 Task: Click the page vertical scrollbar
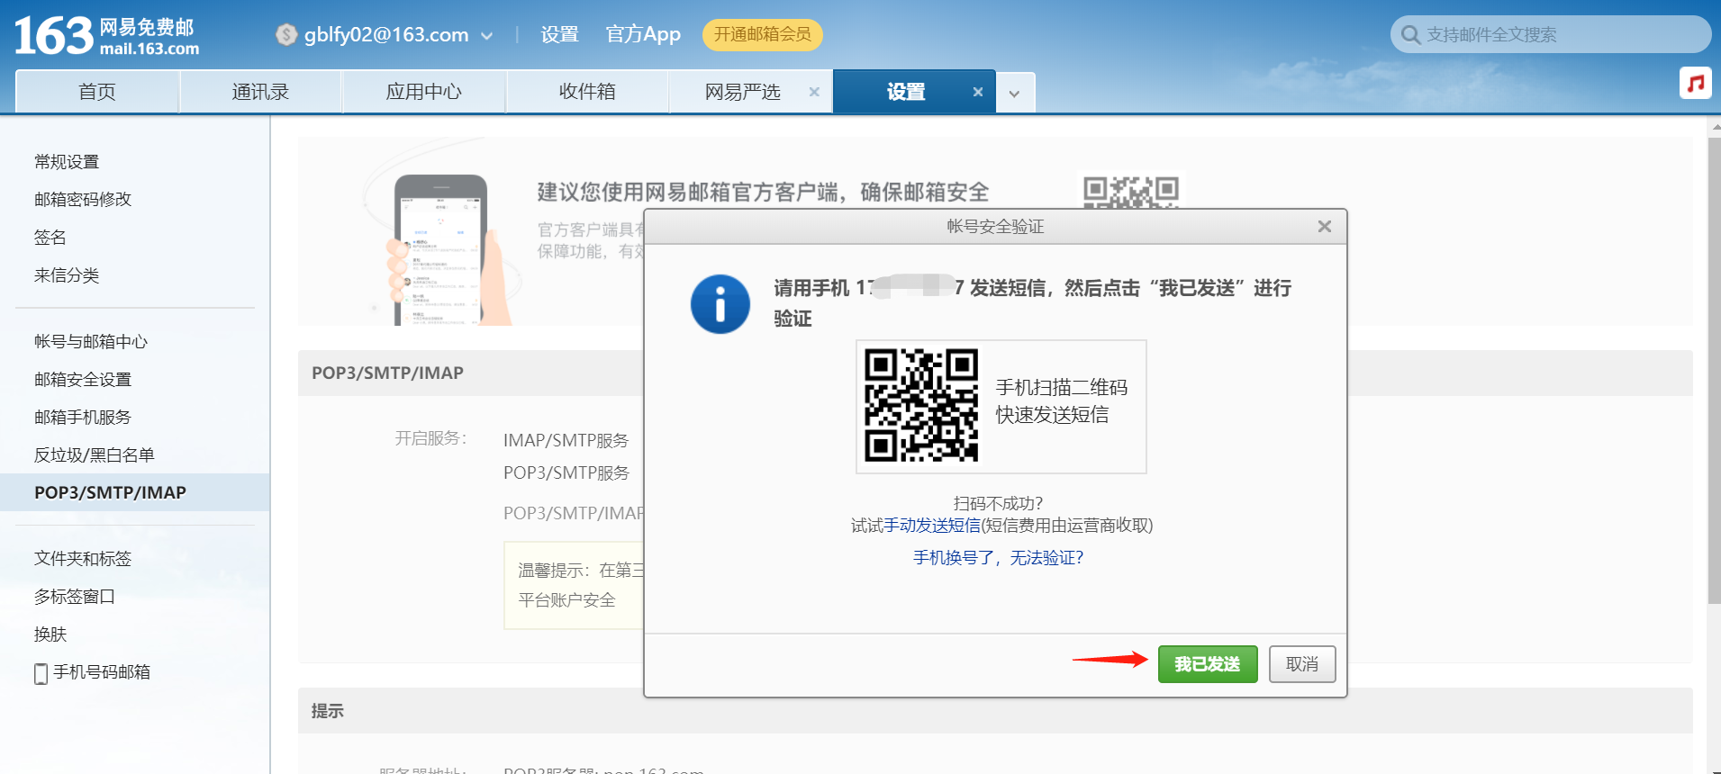point(1714,369)
